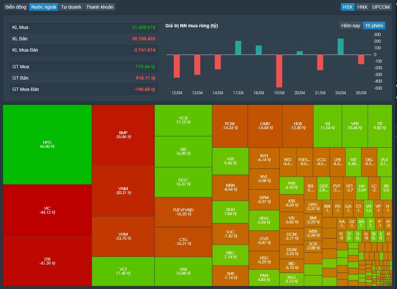This screenshot has width=397, height=289.
Task: Open the STB -41.39 tỷ treemap cell
Action: 47,261
